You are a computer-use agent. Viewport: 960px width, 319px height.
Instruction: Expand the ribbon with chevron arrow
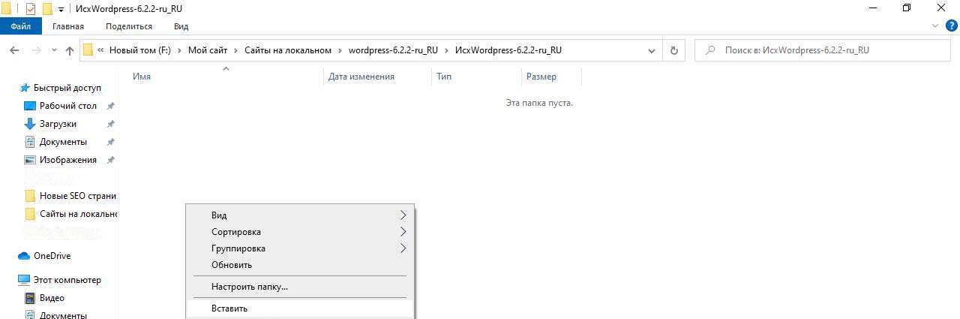coord(934,26)
